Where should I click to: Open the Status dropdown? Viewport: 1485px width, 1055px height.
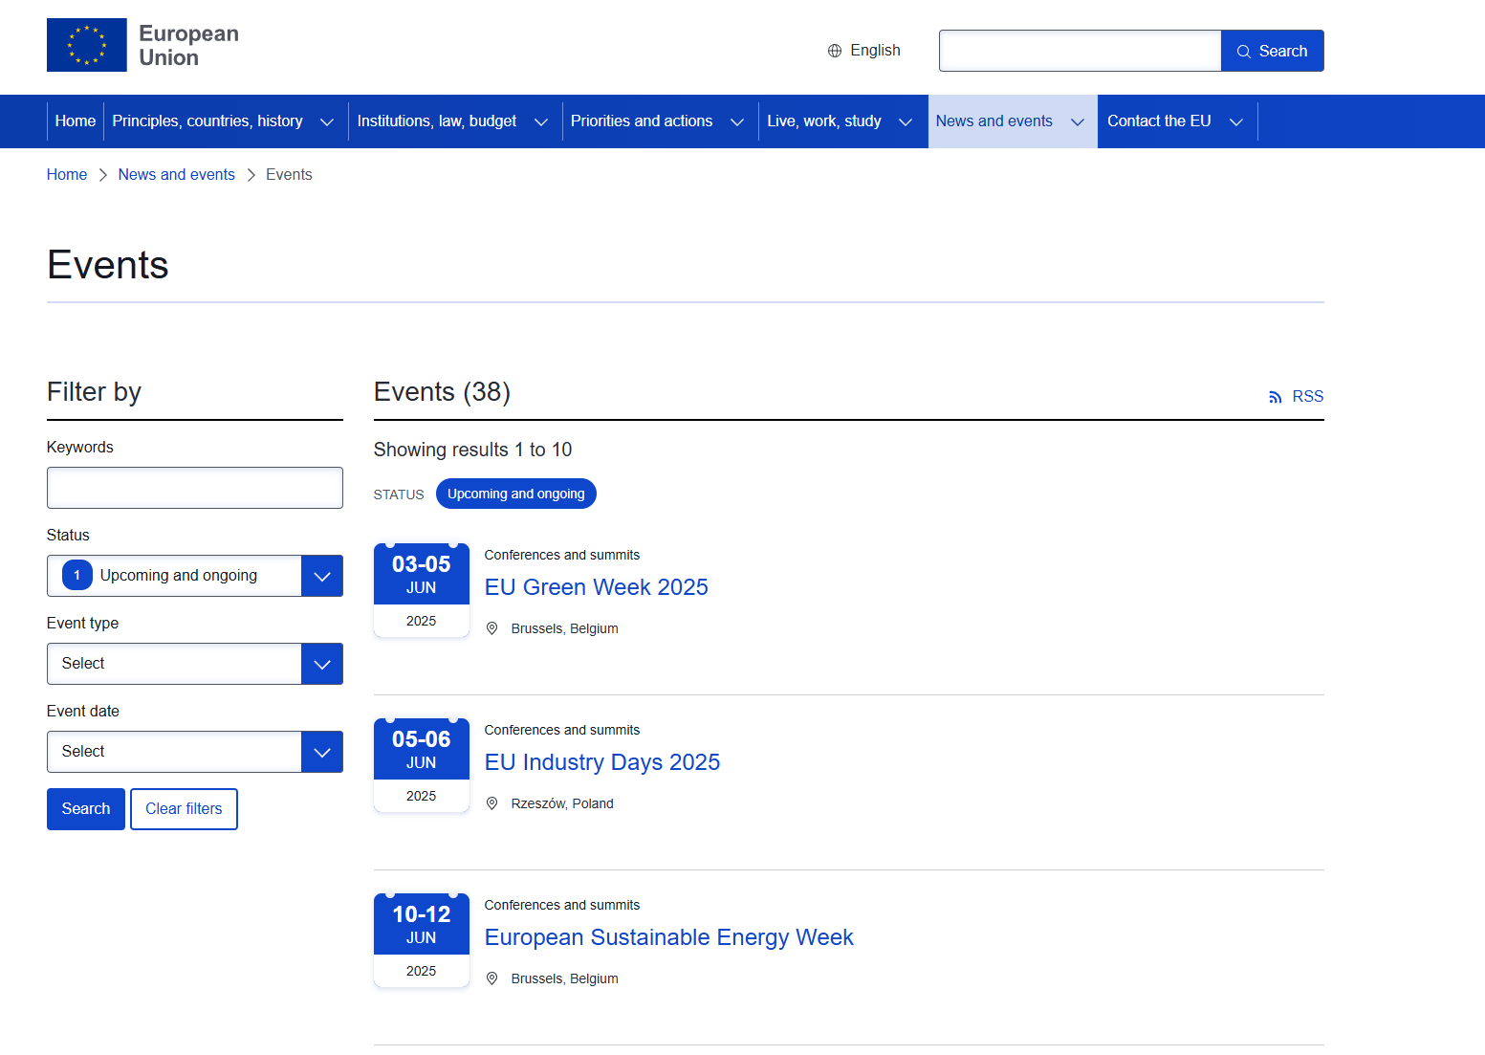coord(195,576)
